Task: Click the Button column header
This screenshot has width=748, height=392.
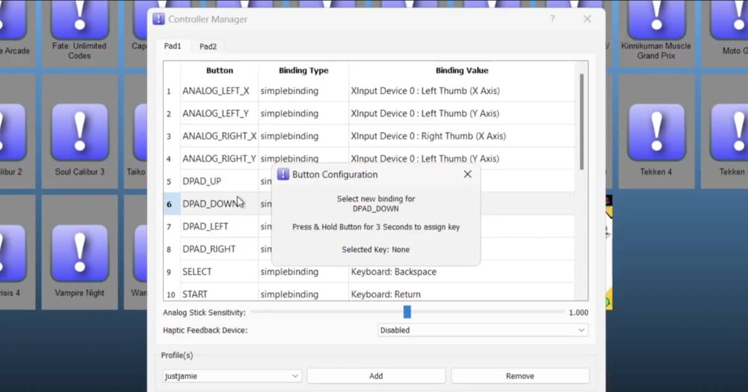Action: pos(219,70)
